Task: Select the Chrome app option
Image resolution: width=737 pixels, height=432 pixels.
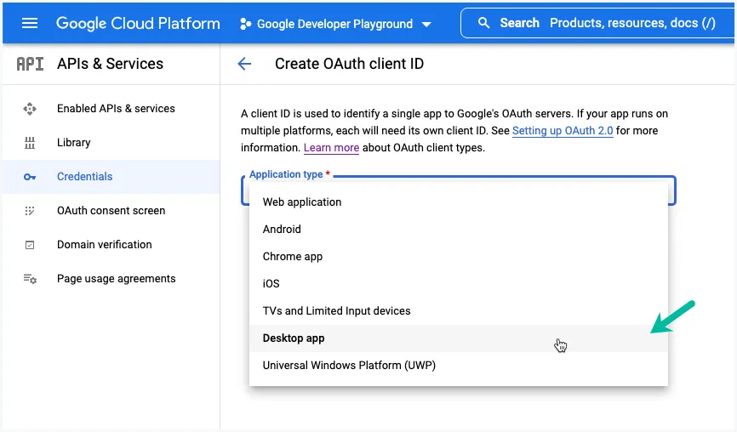Action: [x=293, y=257]
